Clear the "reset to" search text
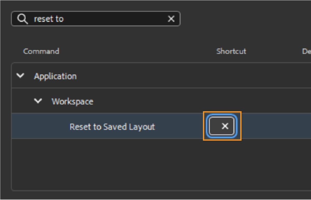Image resolution: width=311 pixels, height=200 pixels. [171, 19]
